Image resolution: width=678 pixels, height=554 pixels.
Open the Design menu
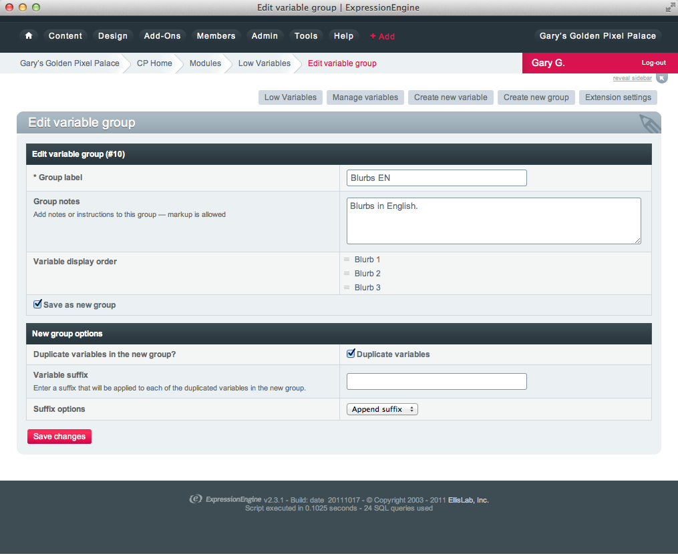pyautogui.click(x=113, y=36)
